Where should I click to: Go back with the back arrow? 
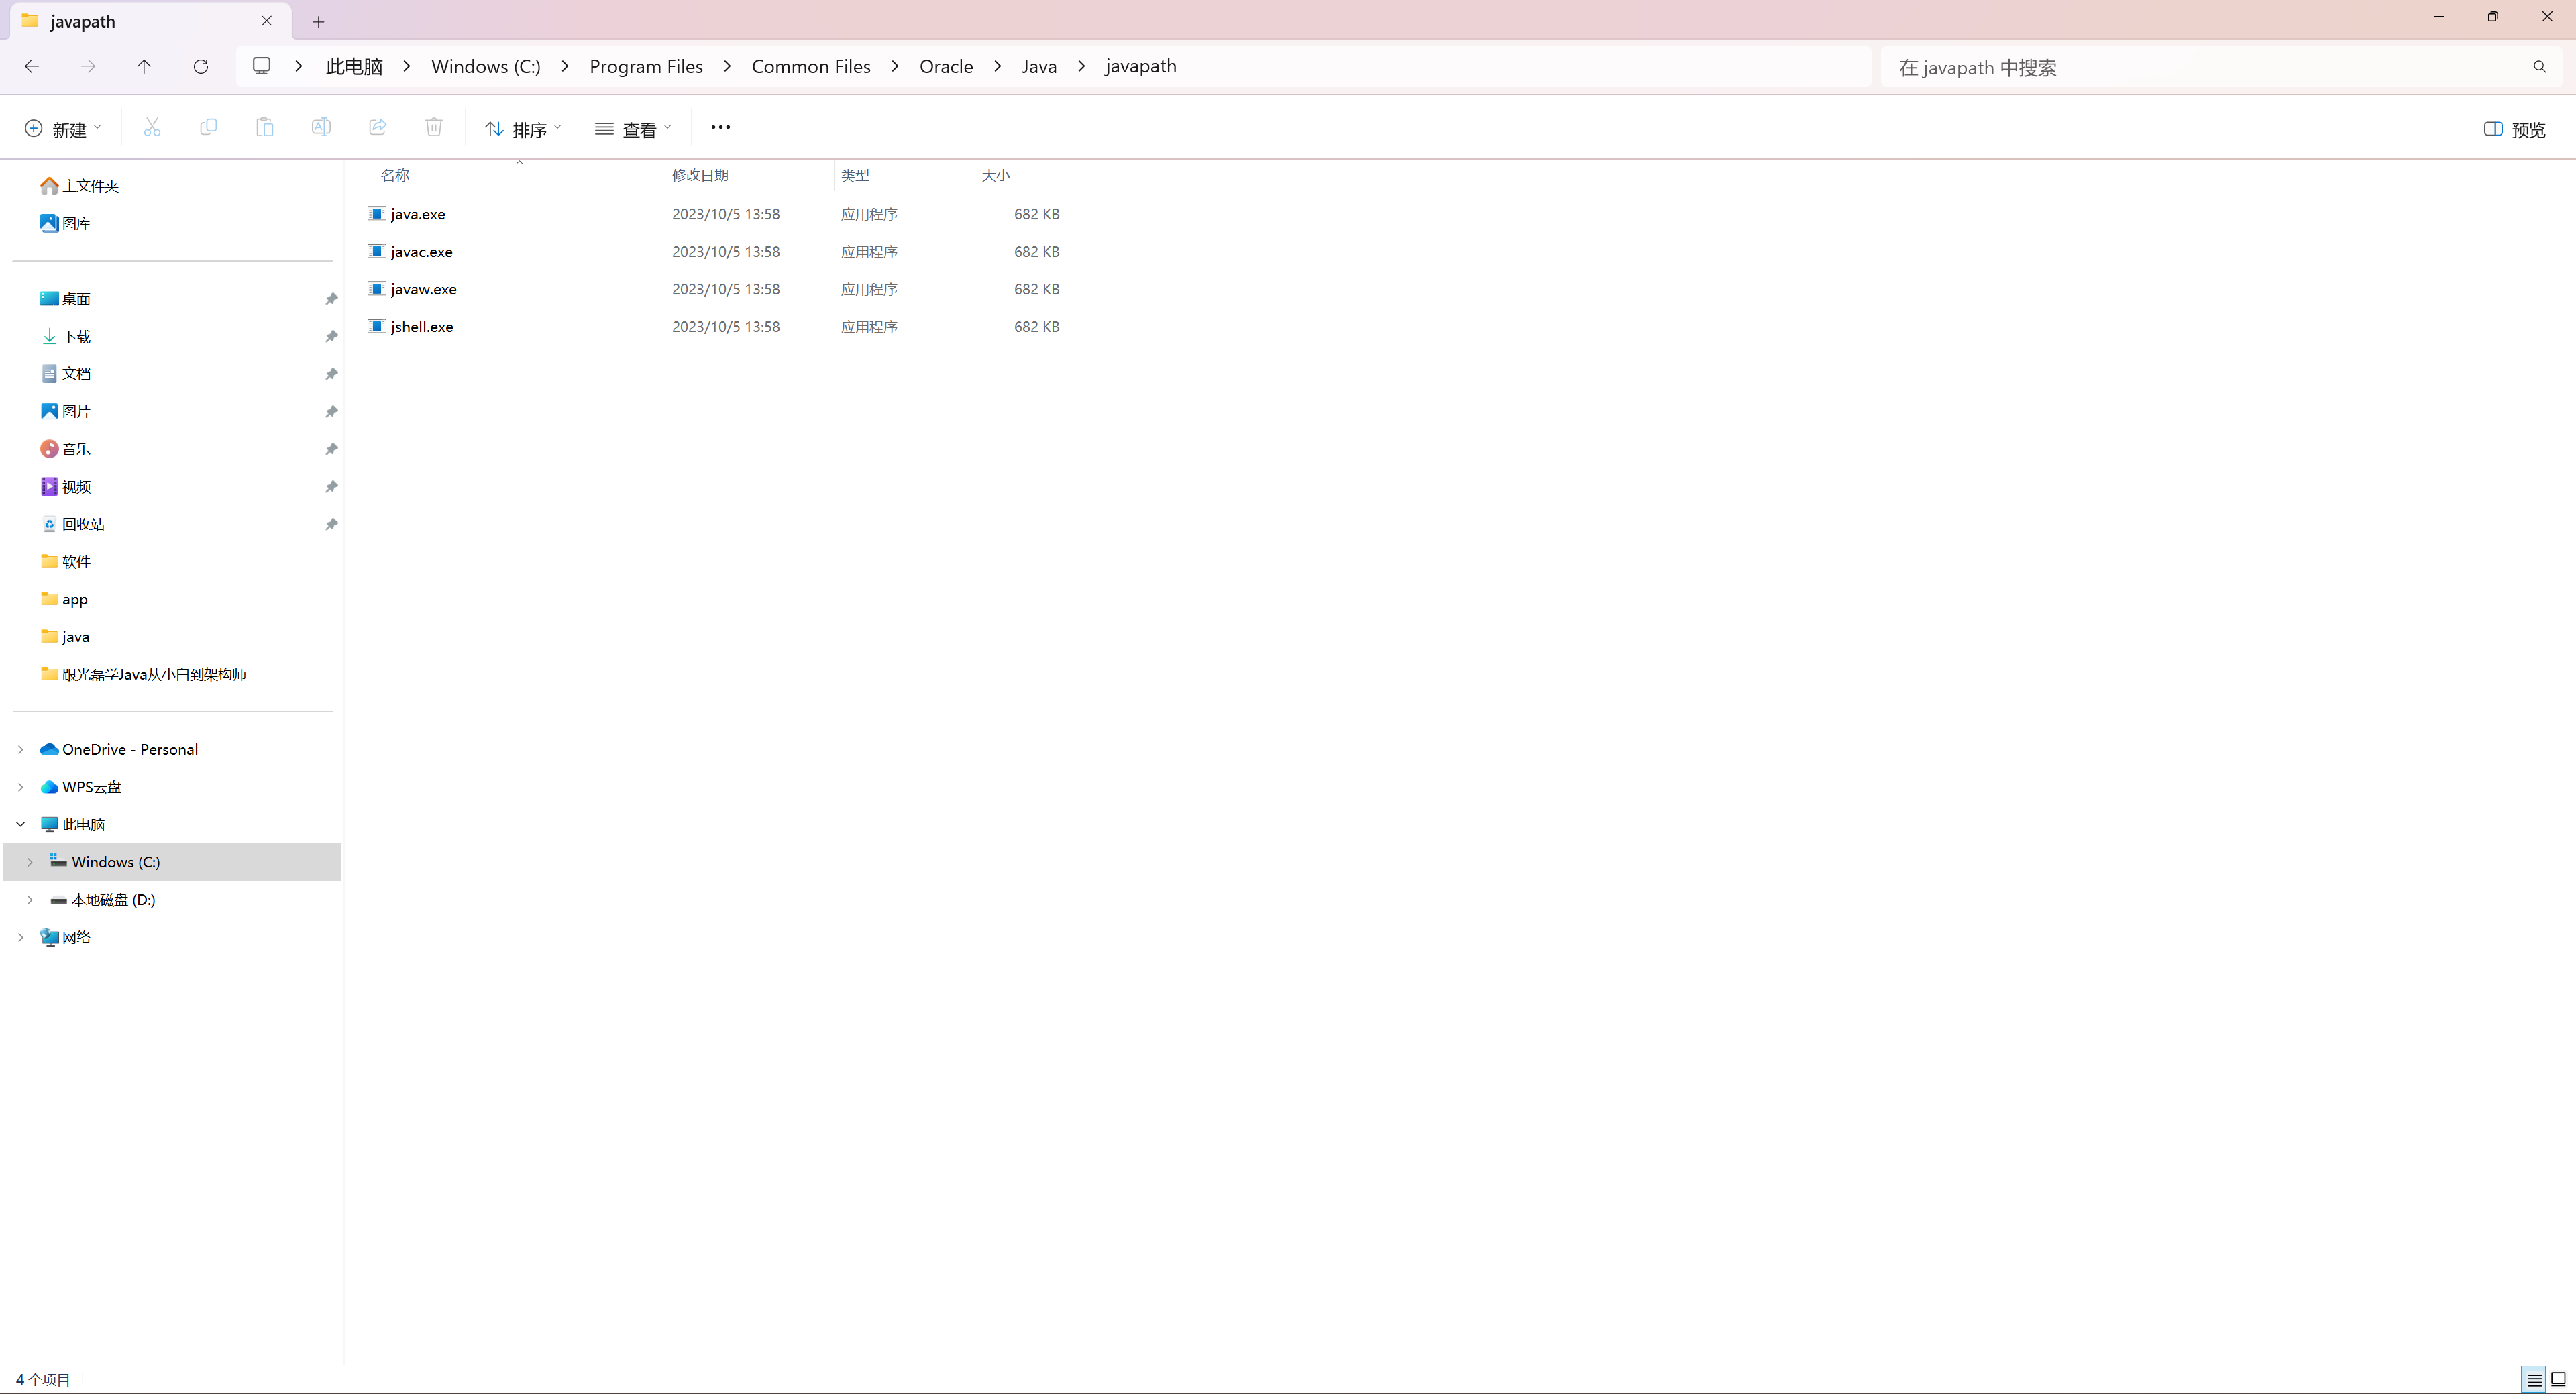(x=32, y=67)
